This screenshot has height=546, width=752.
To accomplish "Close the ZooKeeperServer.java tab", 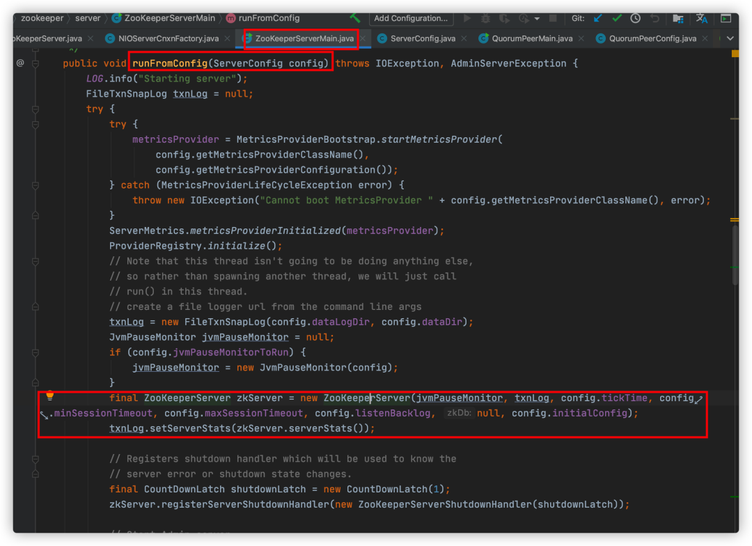I will pos(91,38).
